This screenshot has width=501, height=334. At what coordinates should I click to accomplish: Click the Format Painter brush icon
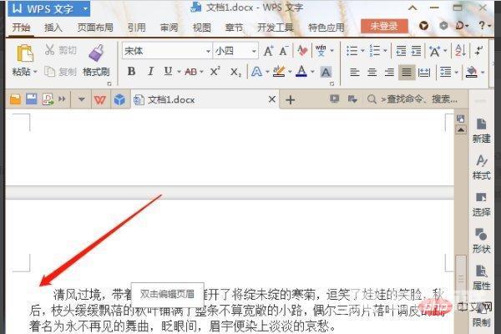(95, 53)
